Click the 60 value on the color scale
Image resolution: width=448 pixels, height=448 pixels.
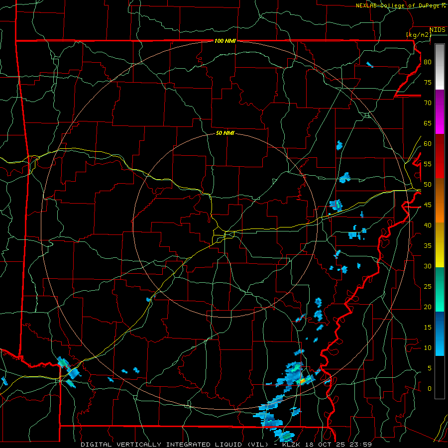(x=428, y=144)
